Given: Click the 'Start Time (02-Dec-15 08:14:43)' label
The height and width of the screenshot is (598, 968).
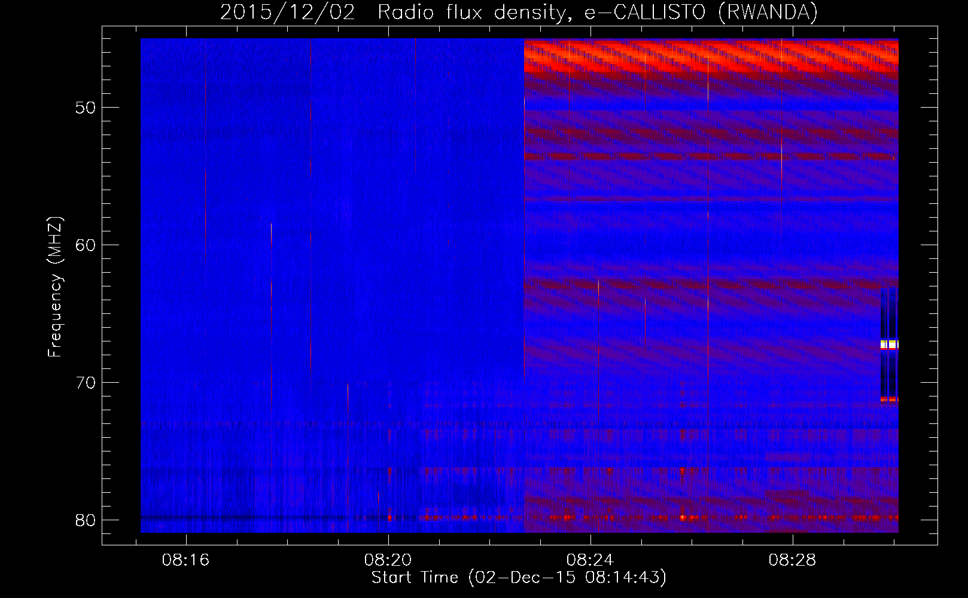Looking at the screenshot, I should pos(519,578).
